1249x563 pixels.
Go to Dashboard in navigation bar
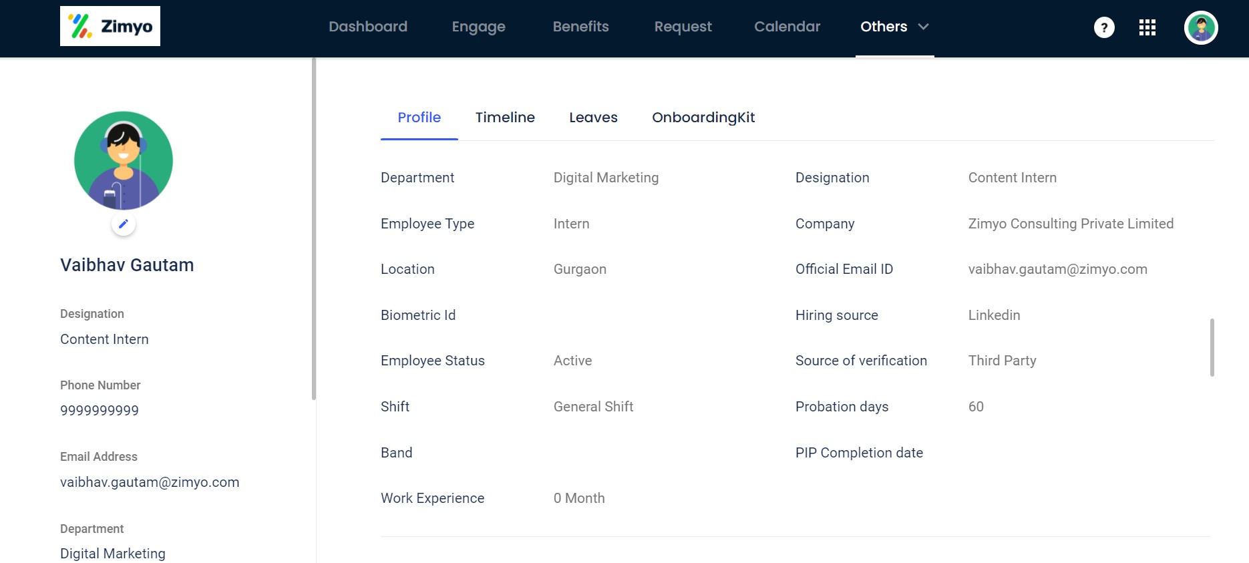(368, 27)
